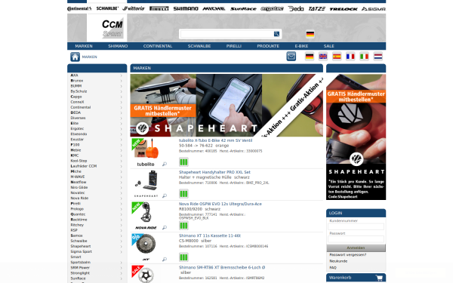Open the SHIMANO menu
The image size is (453, 283).
tap(118, 46)
